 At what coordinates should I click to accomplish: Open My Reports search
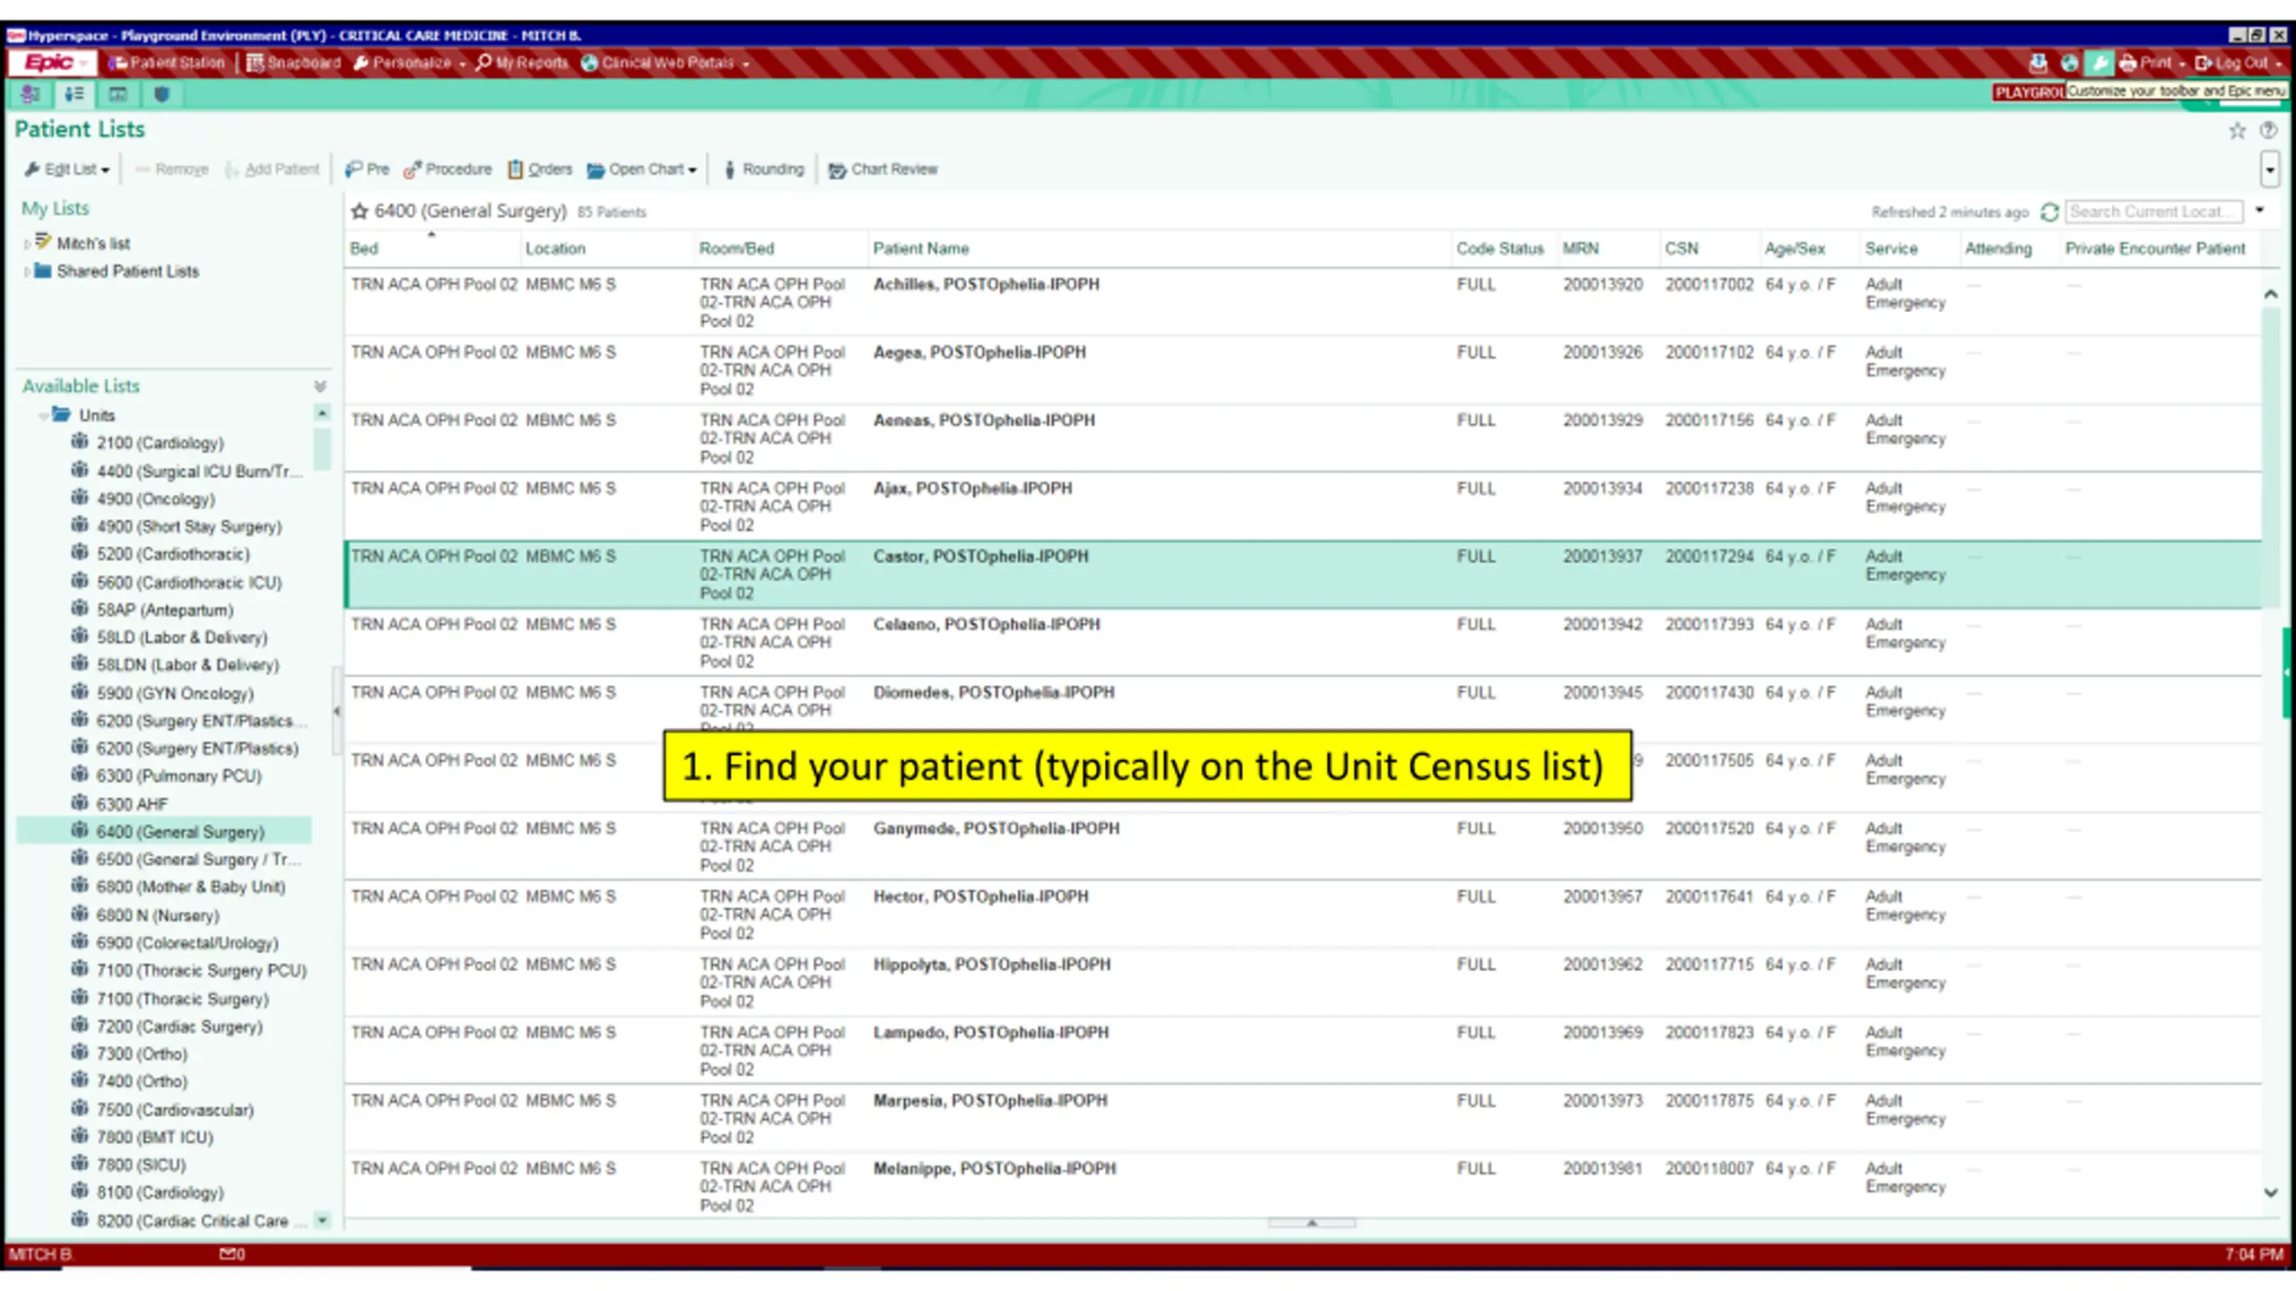tap(522, 63)
